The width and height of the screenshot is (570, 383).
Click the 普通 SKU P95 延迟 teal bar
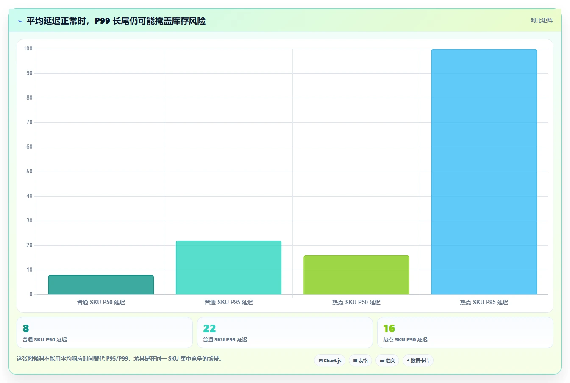[x=228, y=268]
